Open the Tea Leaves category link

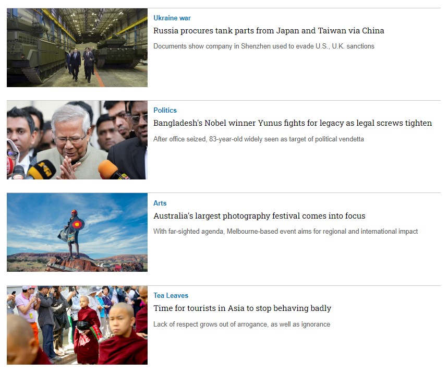pos(171,296)
